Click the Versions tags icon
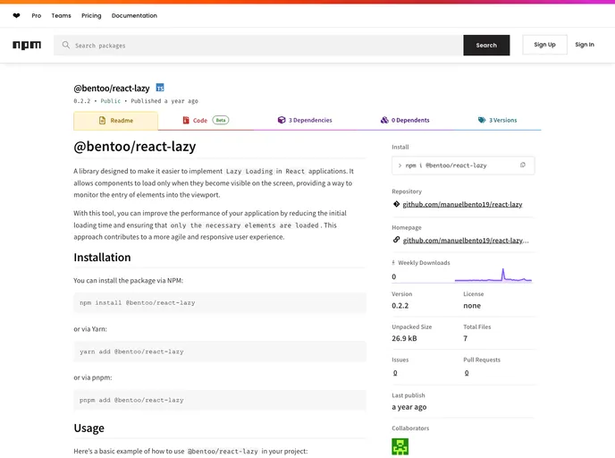The width and height of the screenshot is (615, 458). (x=482, y=120)
